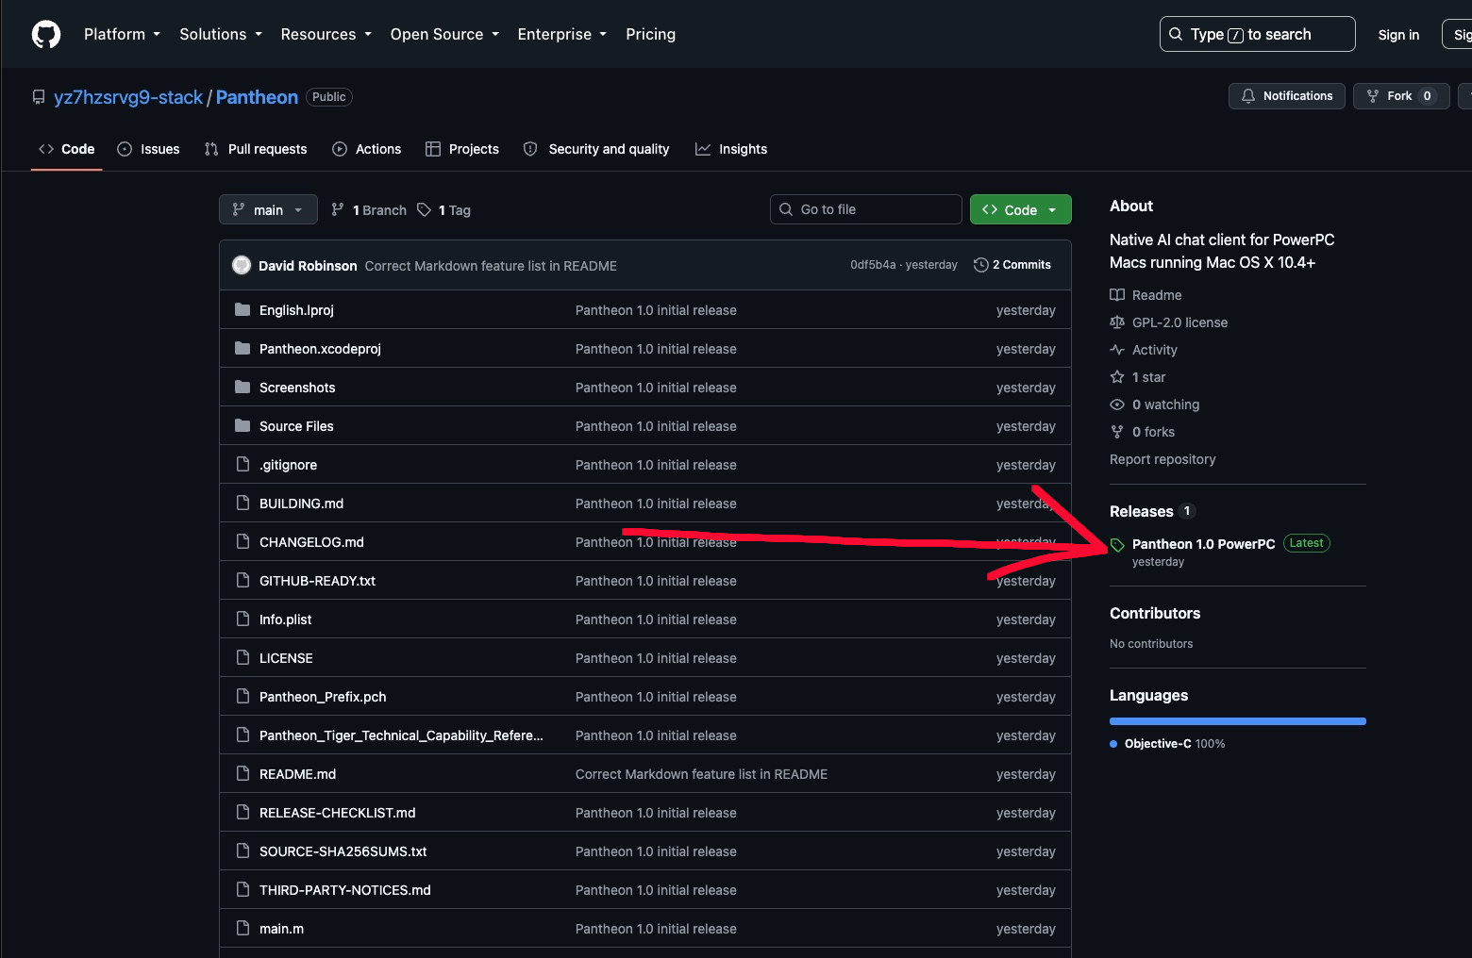This screenshot has width=1472, height=958.
Task: Click the eye icon beside 0 watching
Action: 1117,405
